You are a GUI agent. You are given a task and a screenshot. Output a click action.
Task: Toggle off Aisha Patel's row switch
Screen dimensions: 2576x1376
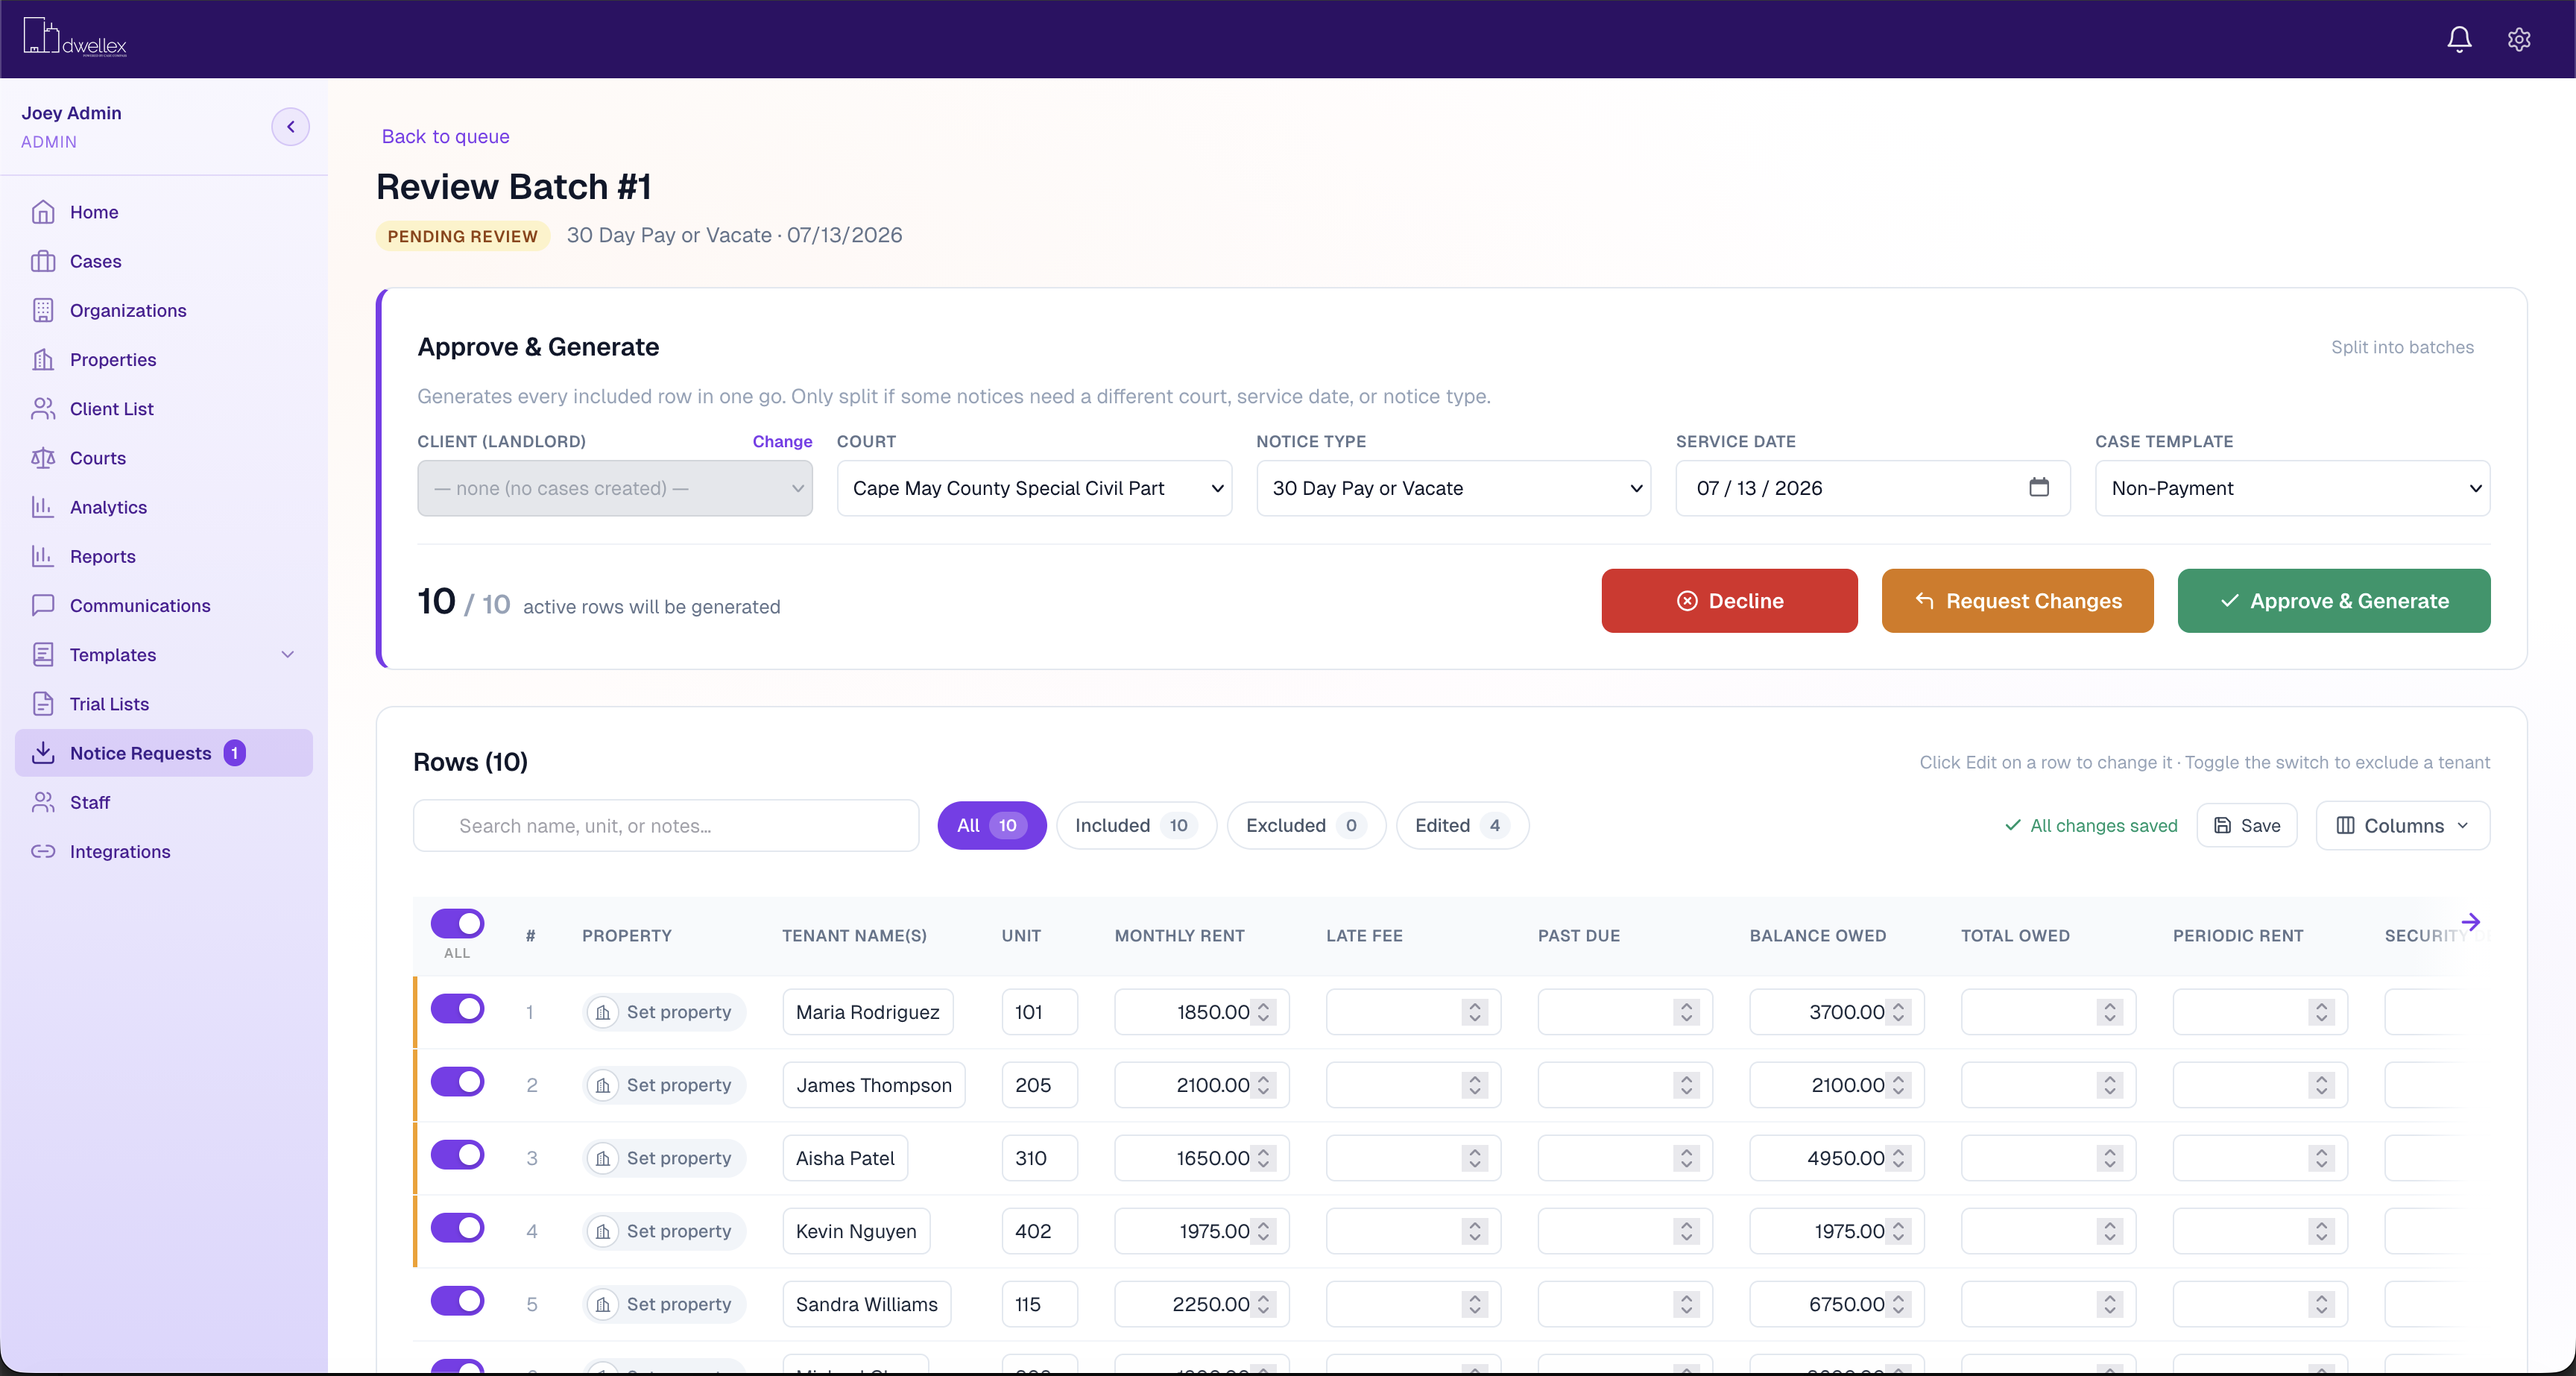tap(457, 1154)
